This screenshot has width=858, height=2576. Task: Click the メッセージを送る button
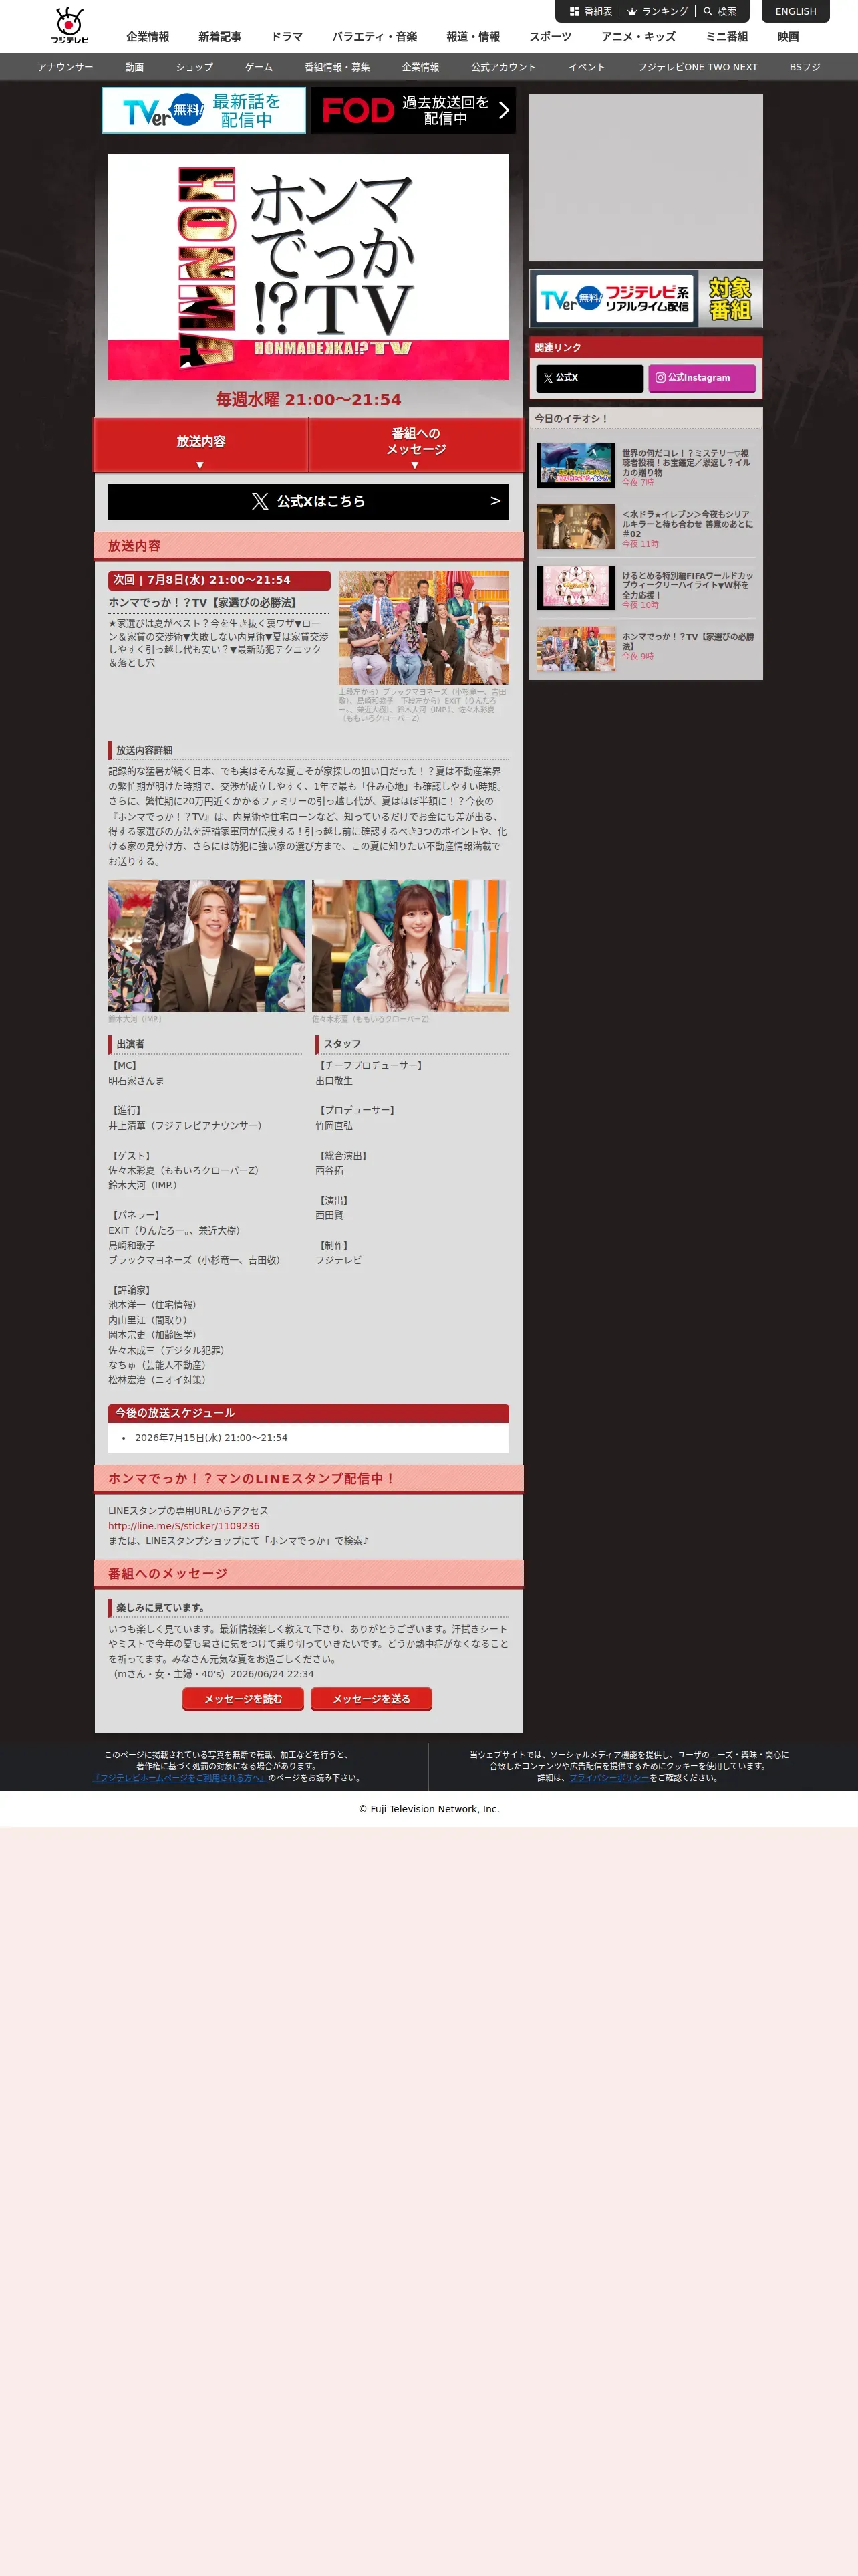pyautogui.click(x=372, y=1699)
